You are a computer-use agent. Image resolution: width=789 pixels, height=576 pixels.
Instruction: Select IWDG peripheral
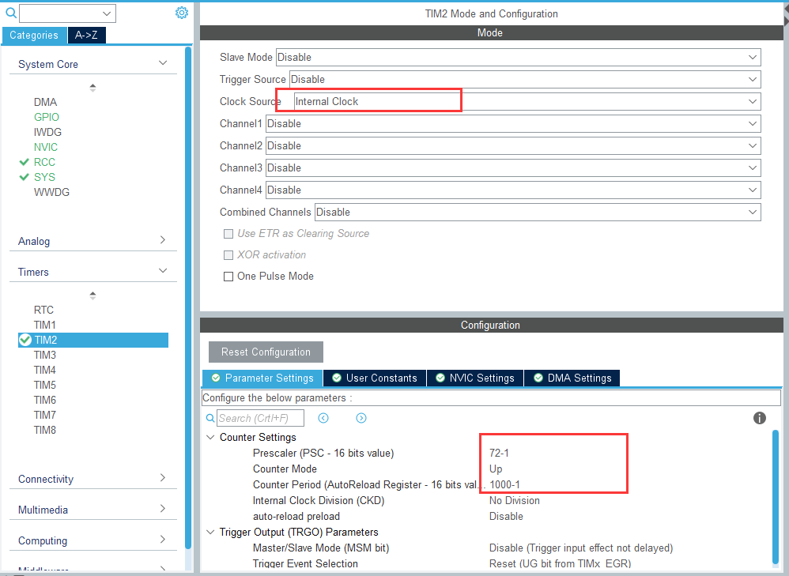coord(47,132)
